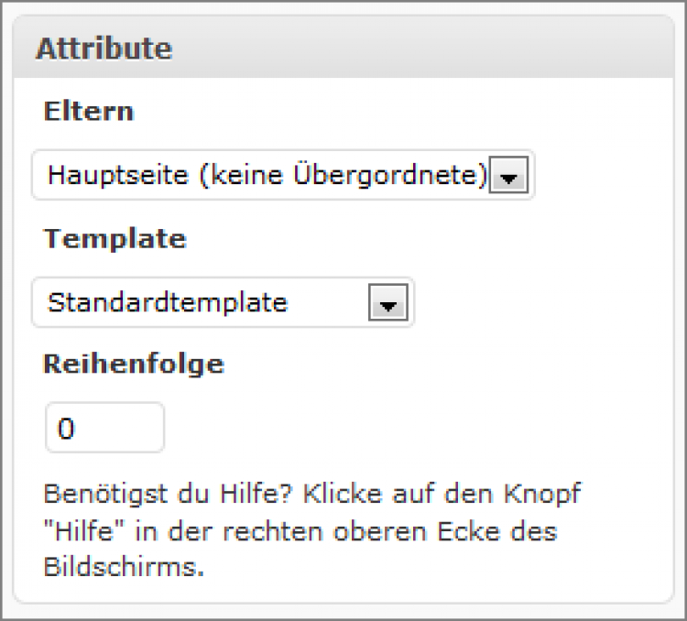Click the 'Template' section label
The image size is (687, 621).
pyautogui.click(x=114, y=239)
